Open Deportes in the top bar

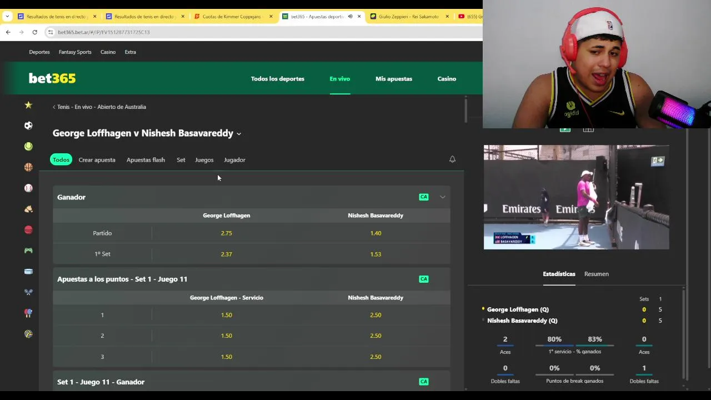(39, 52)
